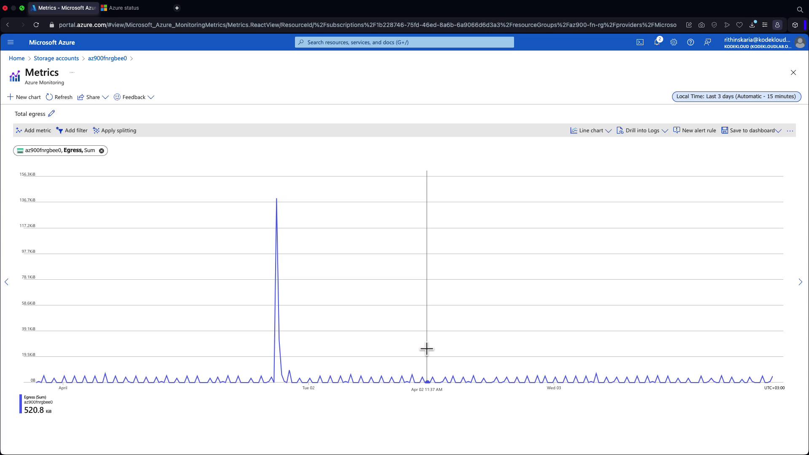The height and width of the screenshot is (455, 809).
Task: Remove the Egress metric chip
Action: [x=102, y=151]
